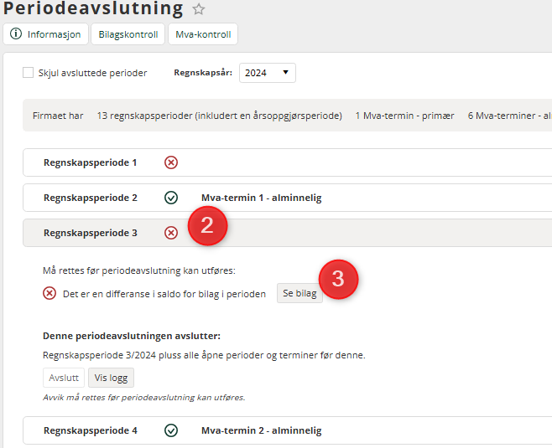
Task: Open the Mva-kontroll tab
Action: tap(203, 34)
